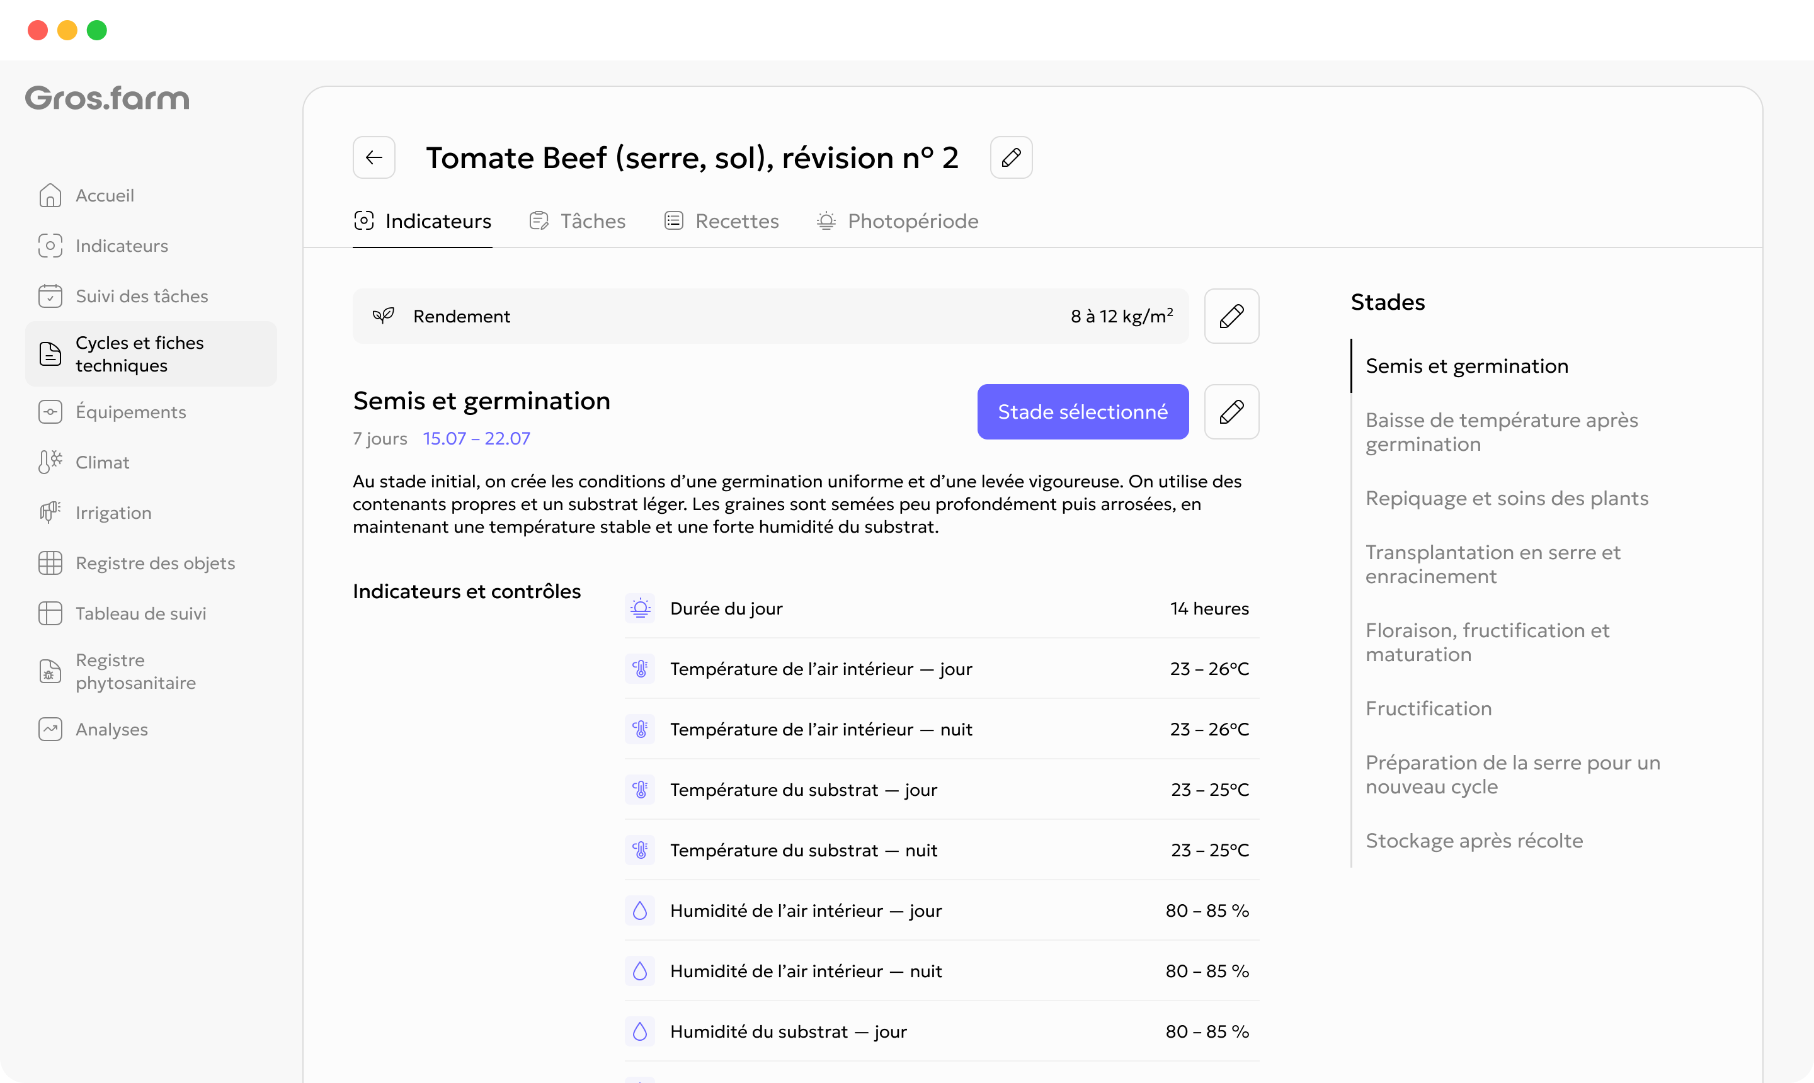Image resolution: width=1814 pixels, height=1083 pixels.
Task: Click the Rendement label
Action: coord(461,316)
